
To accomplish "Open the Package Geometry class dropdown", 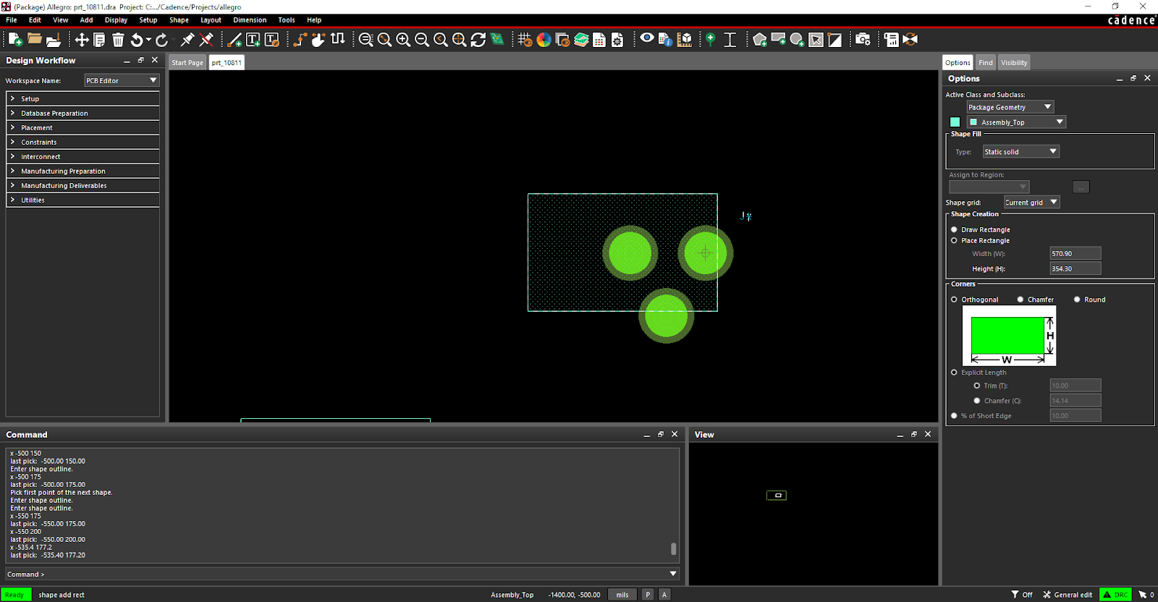I will point(1010,107).
